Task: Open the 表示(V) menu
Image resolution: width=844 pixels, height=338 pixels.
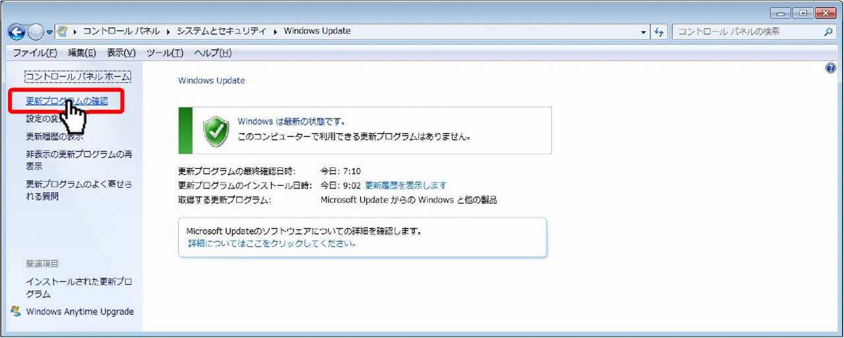Action: point(121,53)
